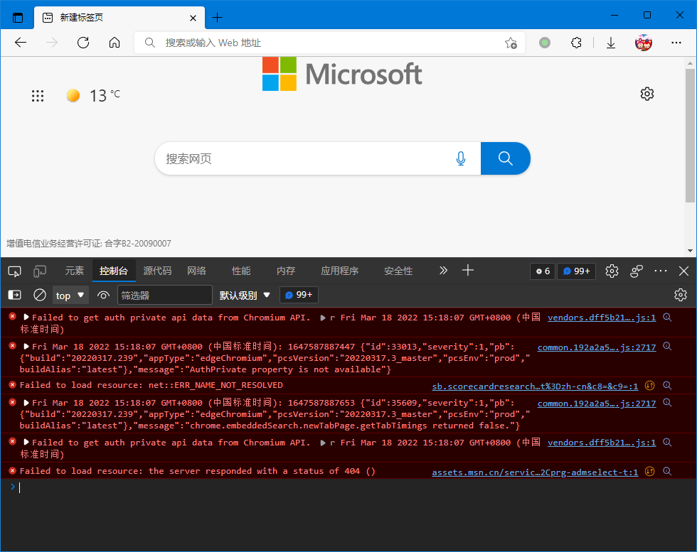697x552 pixels.
Task: Focus the address bar
Action: coord(329,43)
